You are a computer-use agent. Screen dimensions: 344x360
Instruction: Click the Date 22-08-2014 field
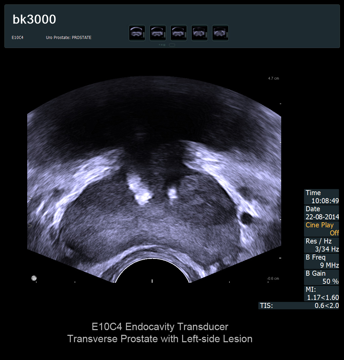[x=321, y=213]
